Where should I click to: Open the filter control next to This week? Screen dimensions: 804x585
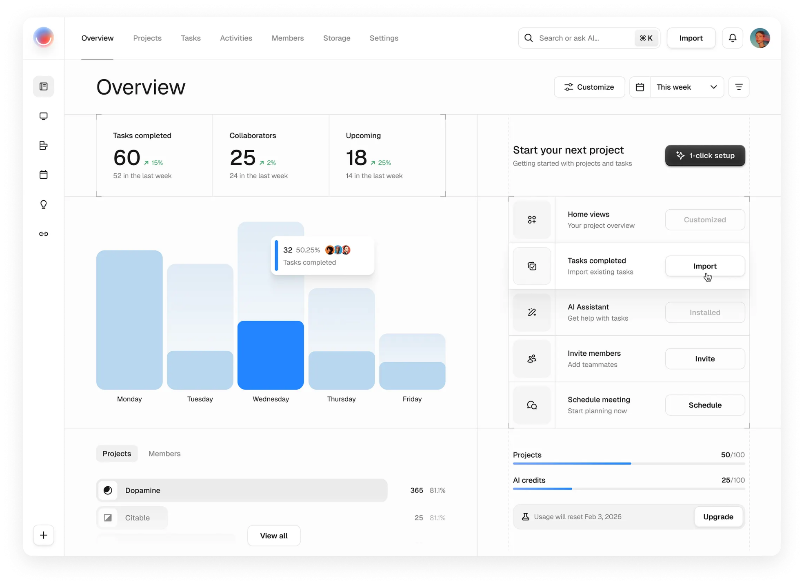tap(739, 87)
